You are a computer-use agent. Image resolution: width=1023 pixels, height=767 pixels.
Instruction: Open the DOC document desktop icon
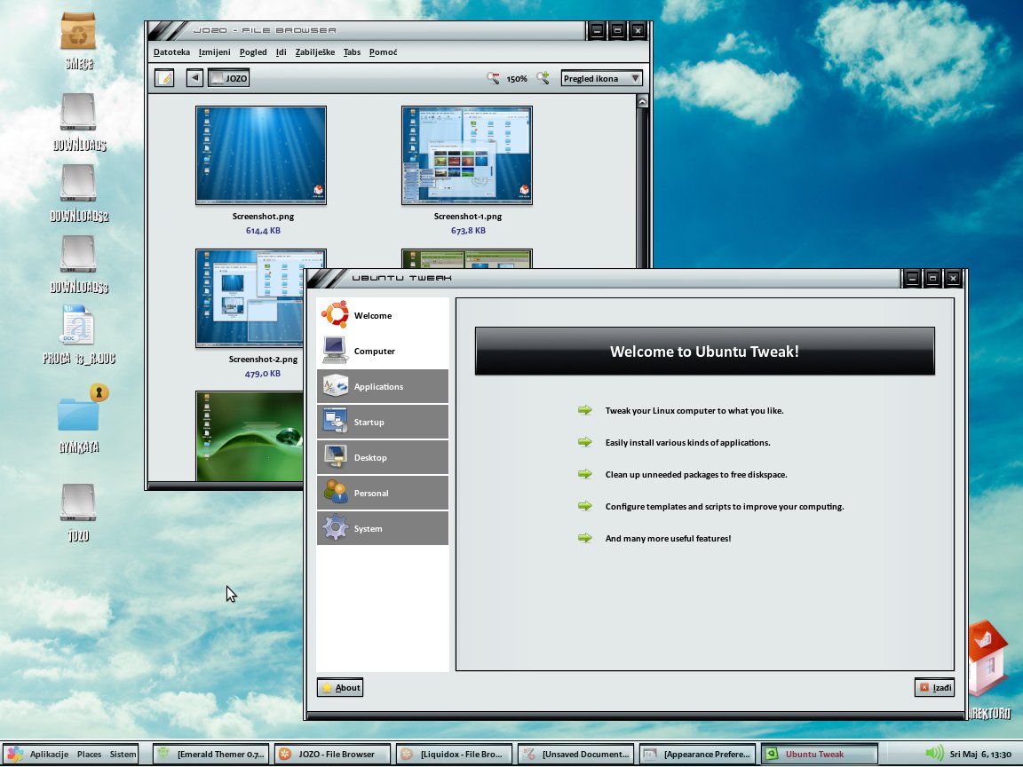click(78, 324)
